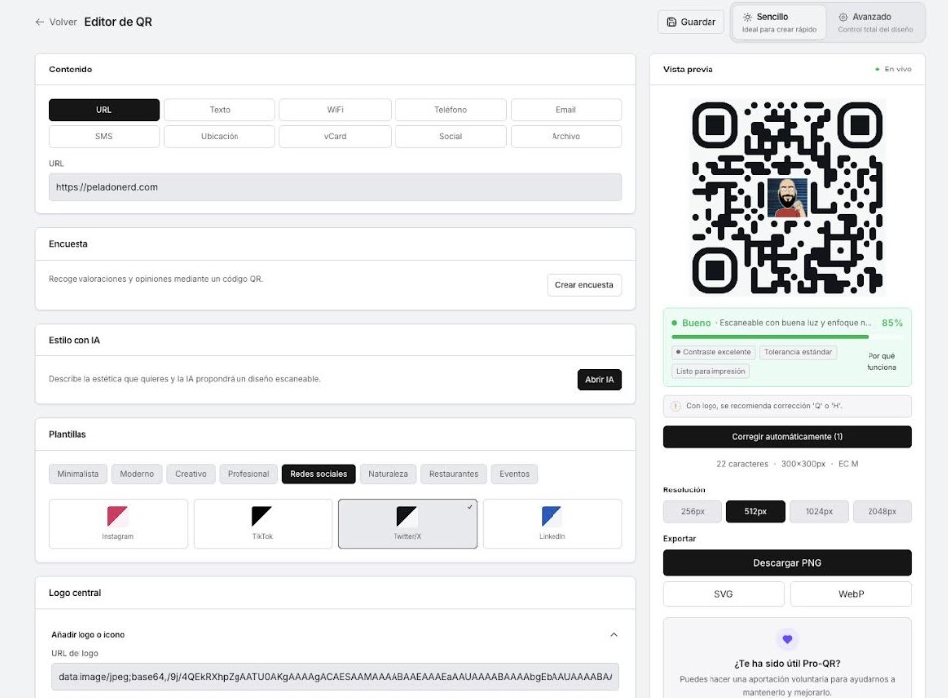Click Corregir automáticamente (1) button

787,437
